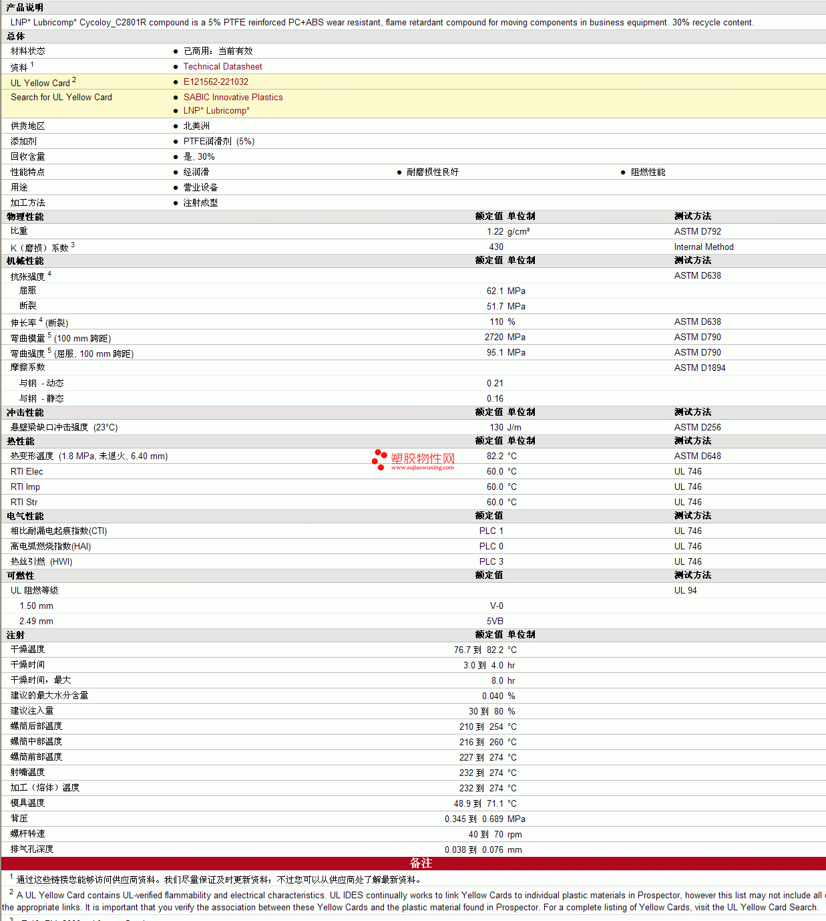The height and width of the screenshot is (921, 826).
Task: Click the 产品说明 section header
Action: point(25,7)
